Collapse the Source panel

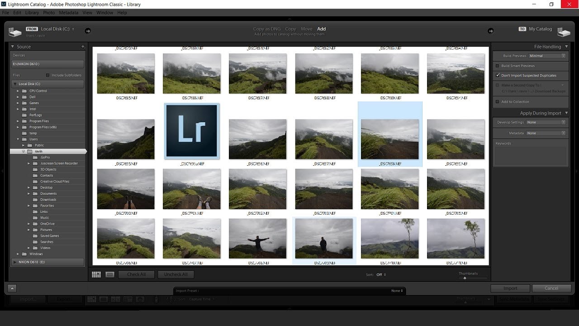[13, 47]
